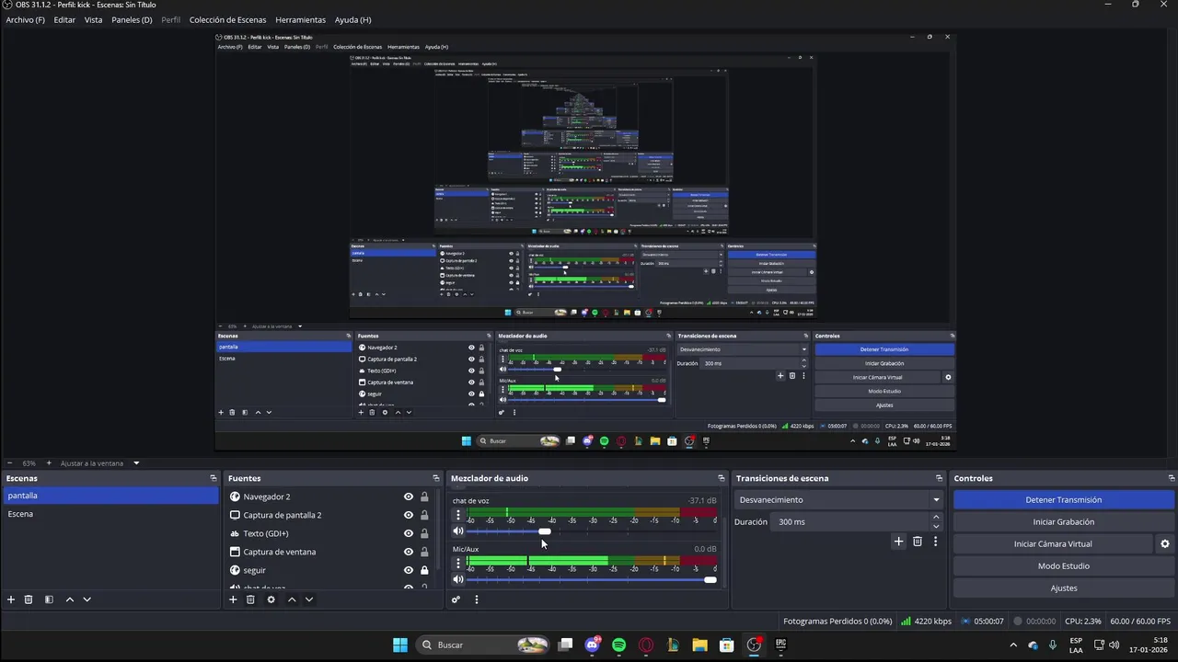This screenshot has height=662, width=1178.
Task: Open Colección de Escenas menu
Action: [227, 19]
